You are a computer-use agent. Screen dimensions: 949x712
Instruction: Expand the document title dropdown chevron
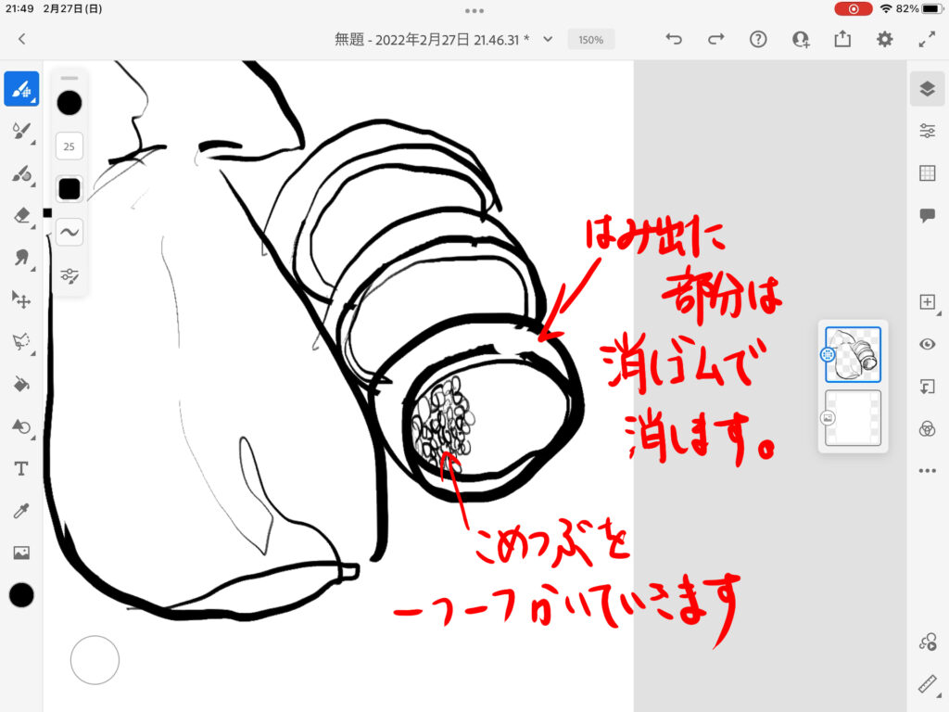tap(548, 39)
